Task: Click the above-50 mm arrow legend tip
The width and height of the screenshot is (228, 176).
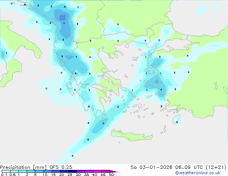Action: 114,171
